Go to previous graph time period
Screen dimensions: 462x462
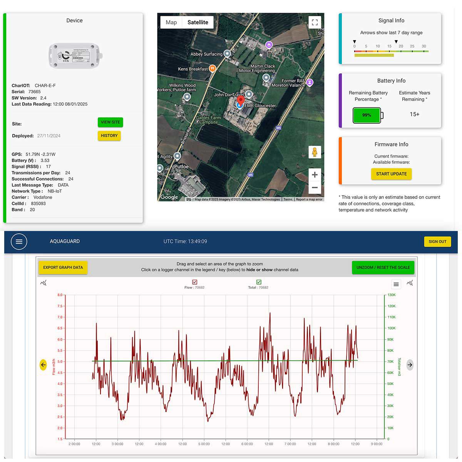(x=43, y=365)
